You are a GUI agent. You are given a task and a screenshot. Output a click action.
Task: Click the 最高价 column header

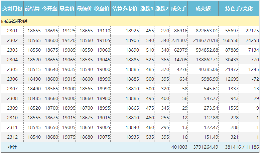67,8
